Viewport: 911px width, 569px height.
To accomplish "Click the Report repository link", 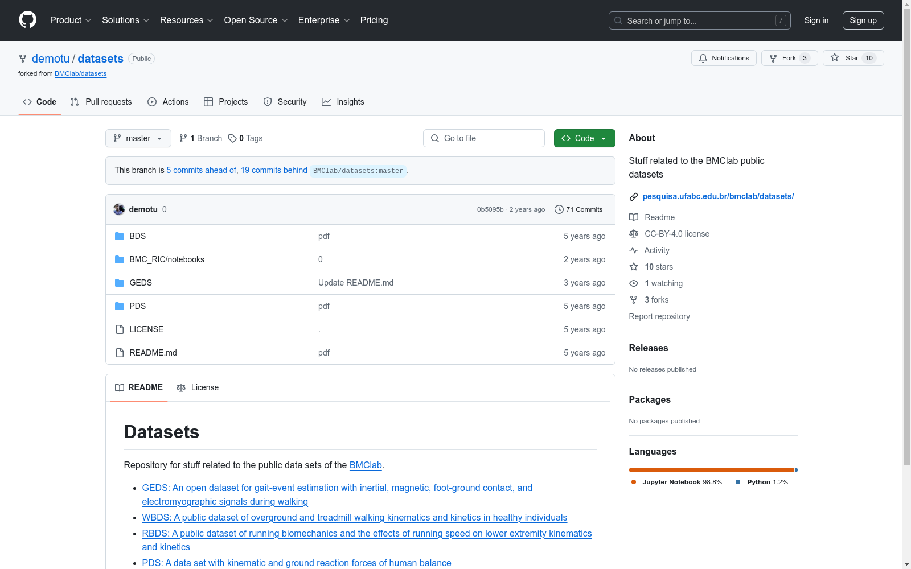I will point(659,316).
